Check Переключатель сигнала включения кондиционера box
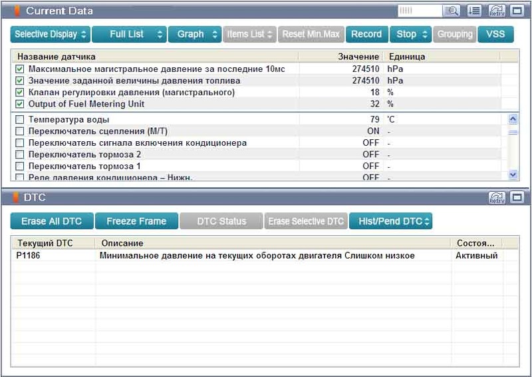This screenshot has height=377, width=532. pyautogui.click(x=20, y=143)
